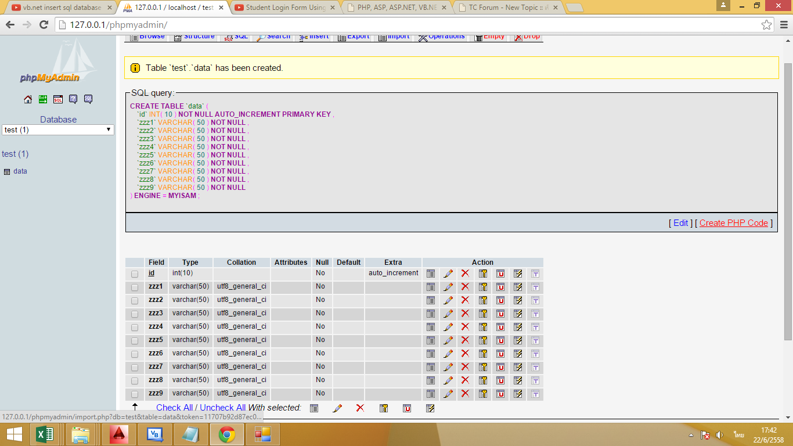This screenshot has width=793, height=446.
Task: Switch to the Browse tab
Action: 147,38
